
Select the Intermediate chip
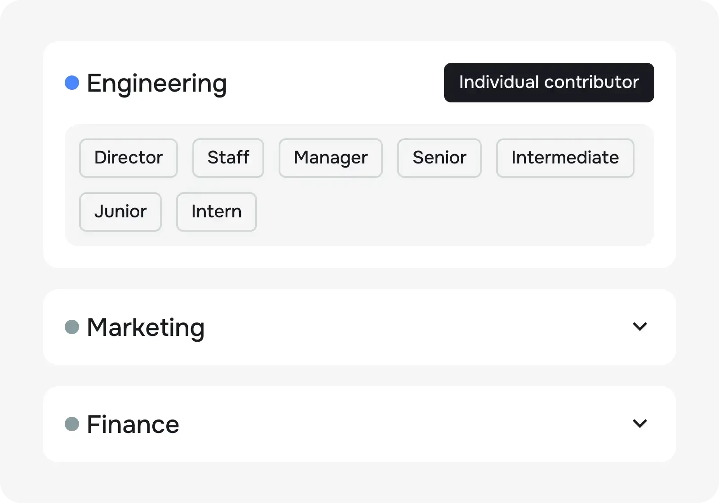pos(565,158)
